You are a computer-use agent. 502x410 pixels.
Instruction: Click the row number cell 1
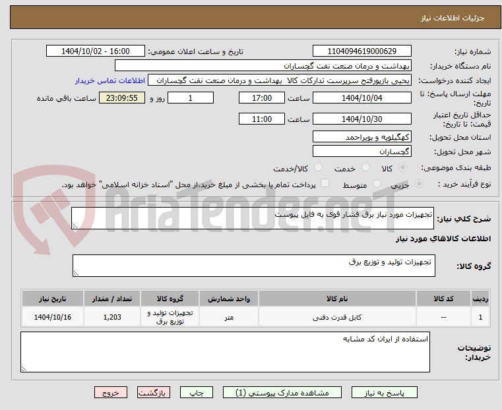[480, 317]
